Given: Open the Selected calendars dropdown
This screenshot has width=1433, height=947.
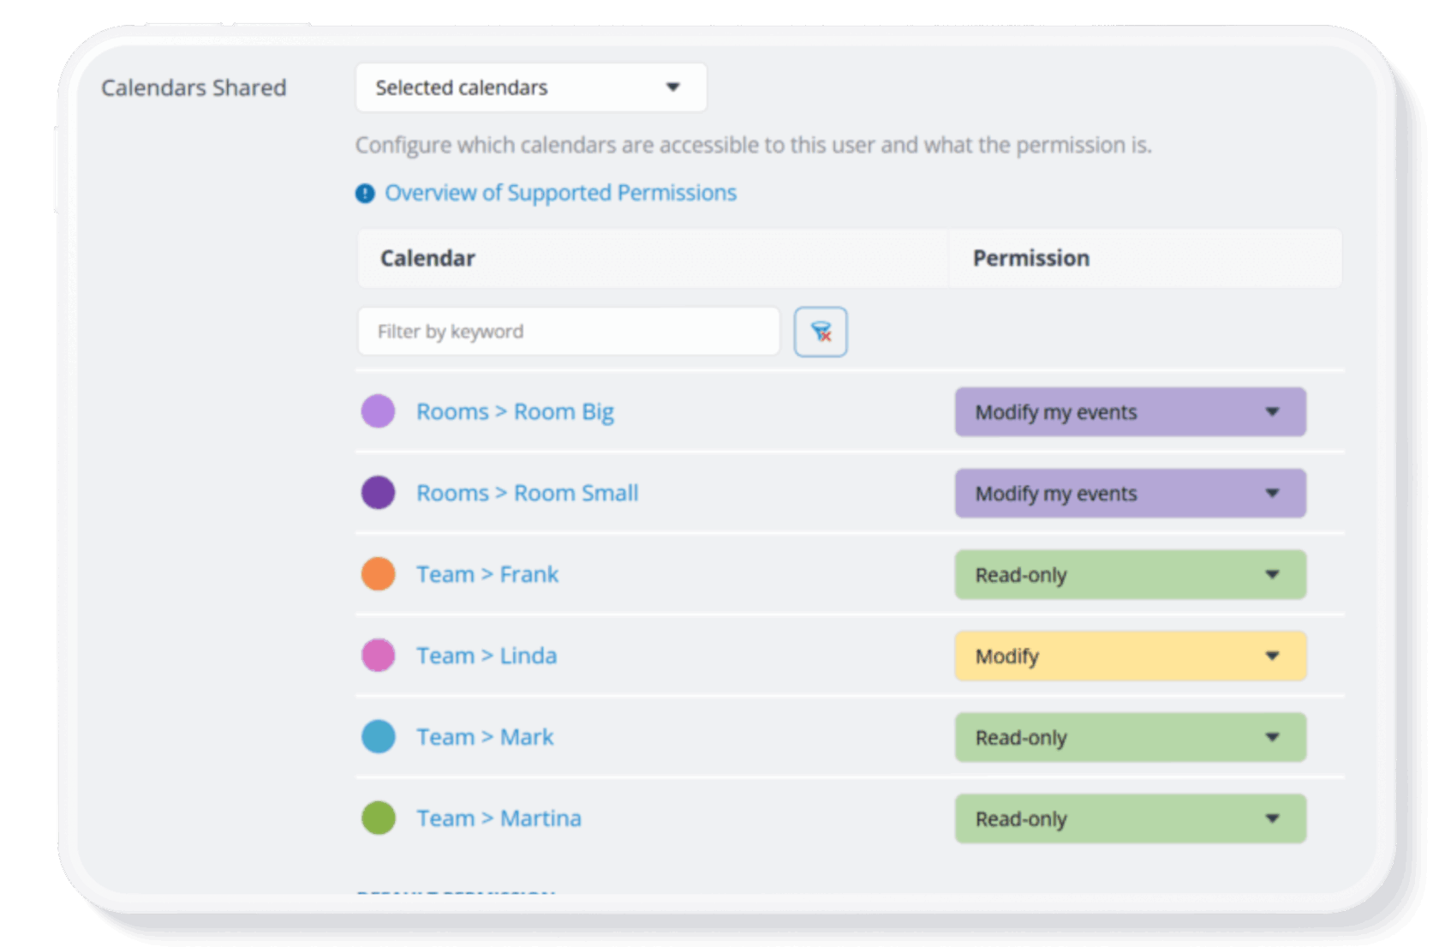Looking at the screenshot, I should (530, 87).
